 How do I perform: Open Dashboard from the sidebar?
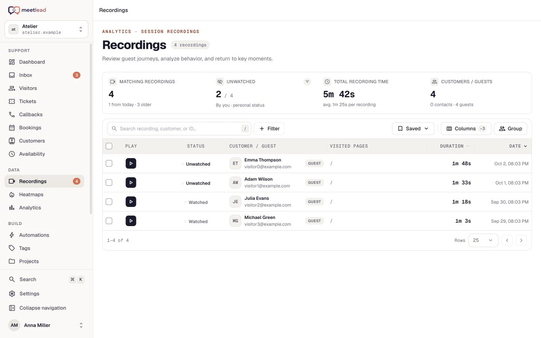pos(44,62)
